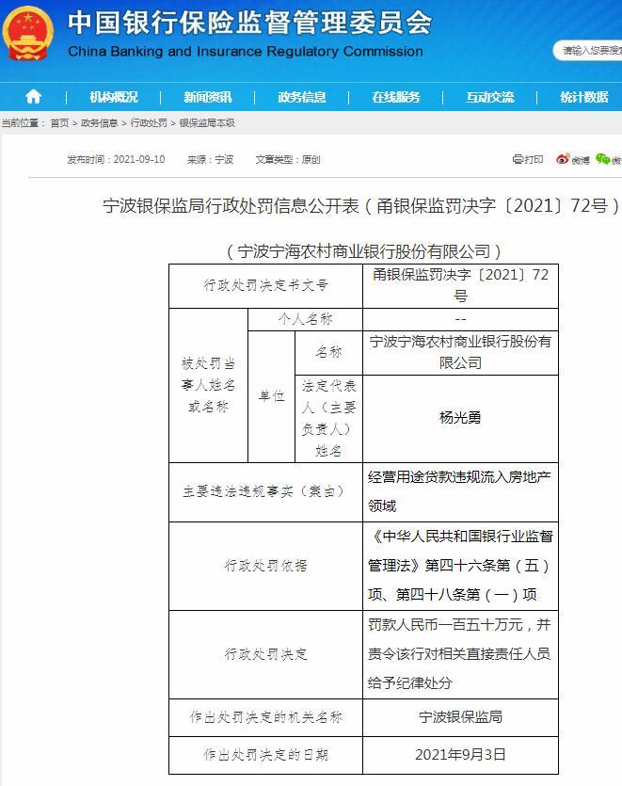Click the 行政处罚 breadcrumb link
The width and height of the screenshot is (622, 786).
[x=149, y=122]
